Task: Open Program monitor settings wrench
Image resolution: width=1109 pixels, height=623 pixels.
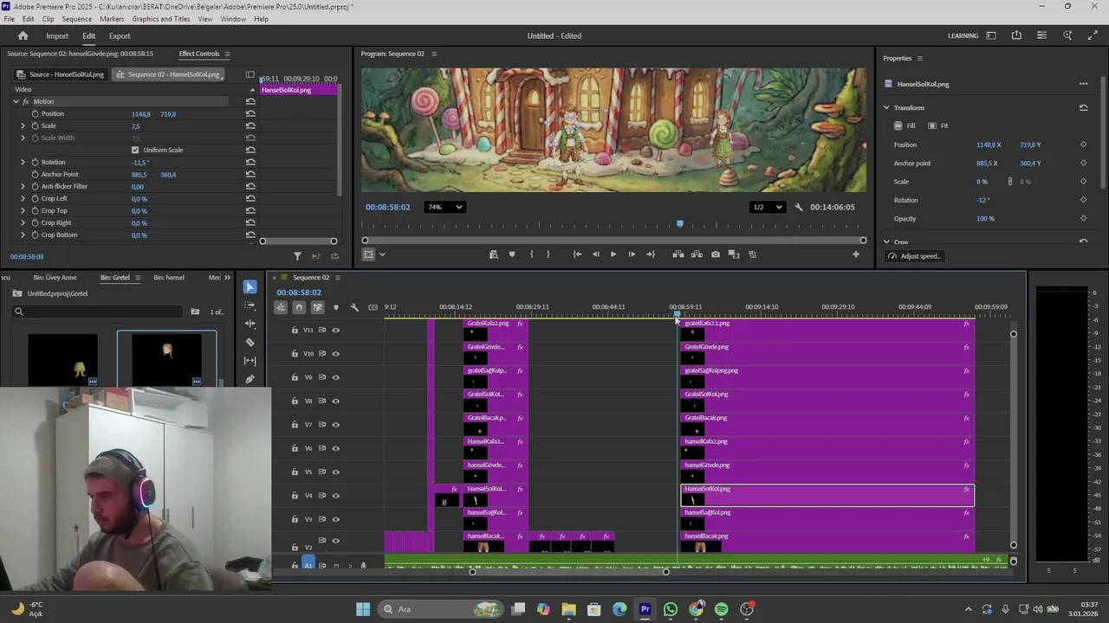Action: [x=799, y=207]
